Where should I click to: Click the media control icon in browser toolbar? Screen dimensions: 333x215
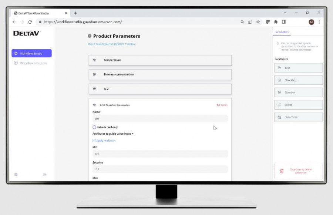268,22
